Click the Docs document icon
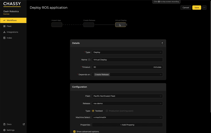The image size is (211, 133). [4, 124]
